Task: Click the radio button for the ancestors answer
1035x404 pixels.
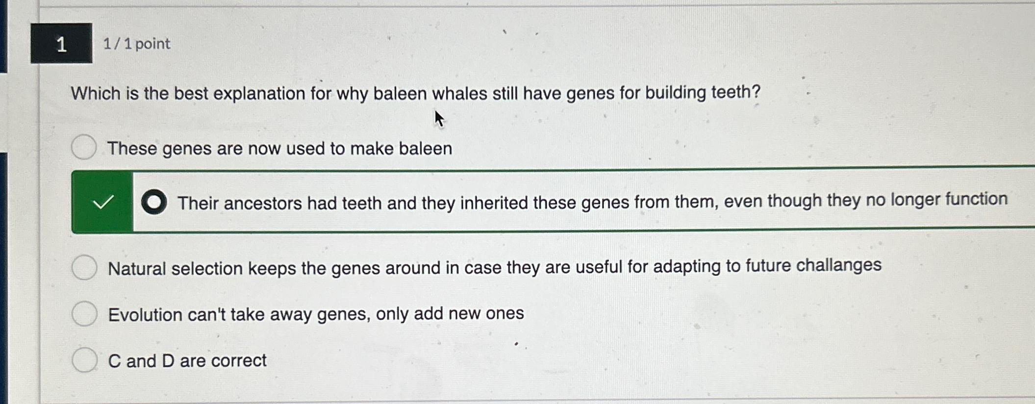Action: [153, 202]
